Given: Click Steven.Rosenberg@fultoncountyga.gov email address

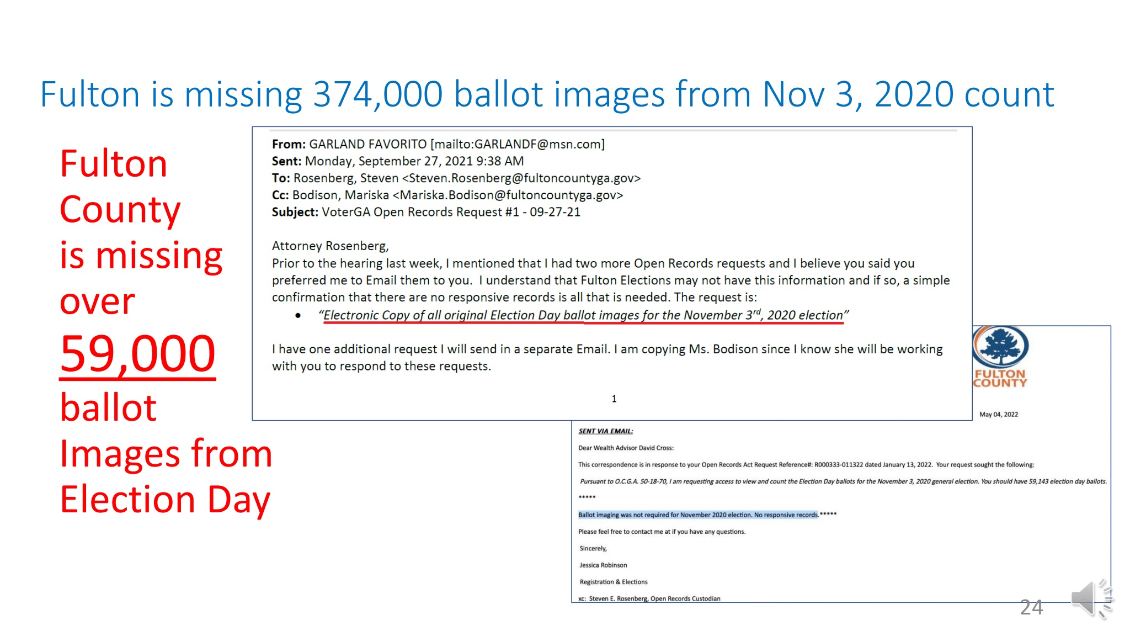Looking at the screenshot, I should point(521,178).
